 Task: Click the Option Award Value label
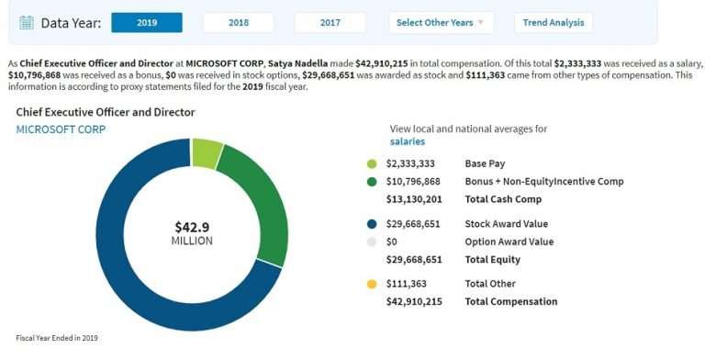(x=509, y=242)
